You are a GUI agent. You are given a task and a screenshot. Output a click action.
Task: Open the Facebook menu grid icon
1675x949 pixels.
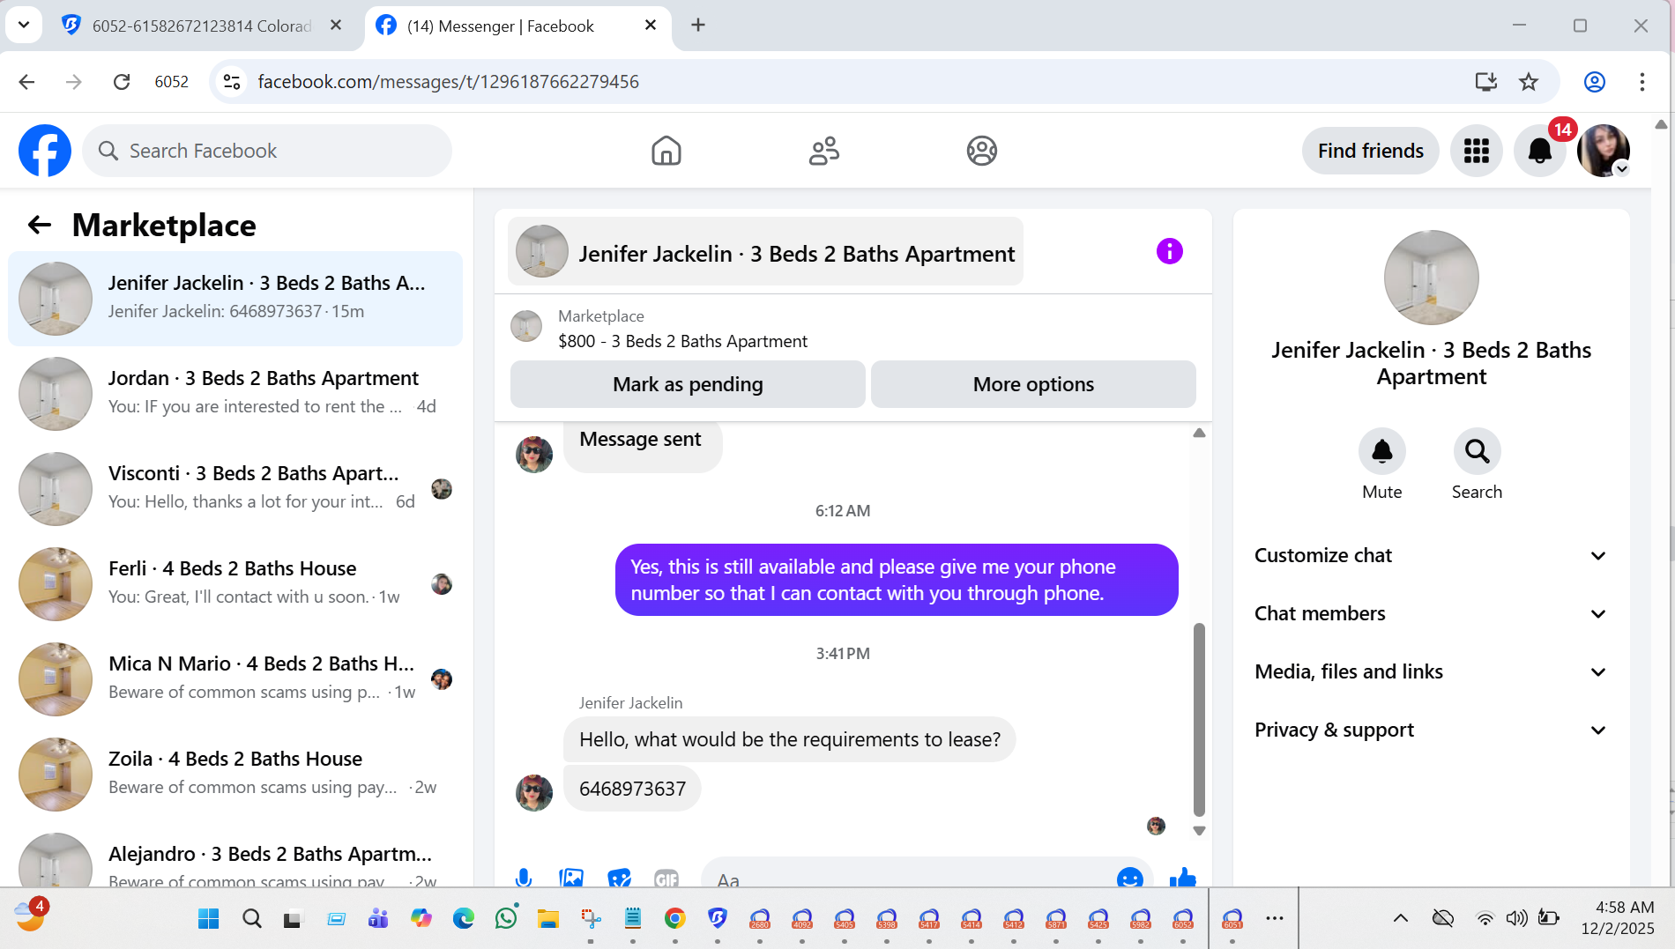1477,151
